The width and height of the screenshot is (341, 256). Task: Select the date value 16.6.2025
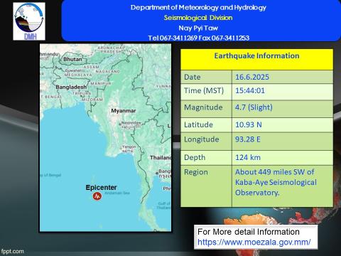coord(252,77)
